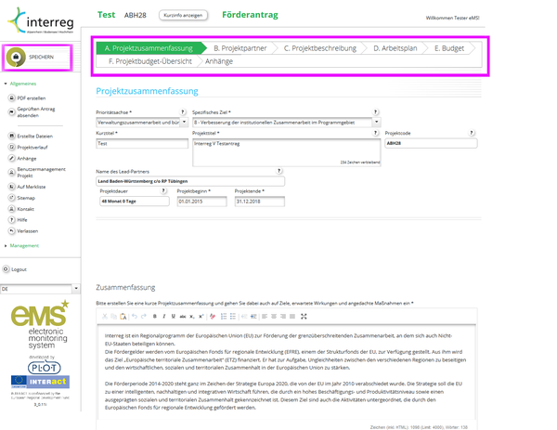Open the DE language selector dropdown
557x430 pixels.
[x=75, y=289]
